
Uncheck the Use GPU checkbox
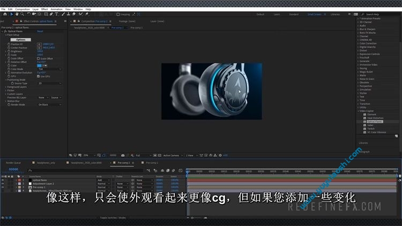click(x=38, y=76)
